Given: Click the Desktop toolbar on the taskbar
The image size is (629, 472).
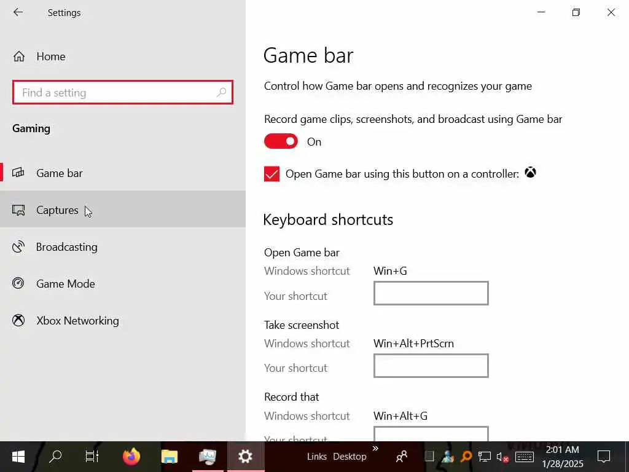Looking at the screenshot, I should [350, 457].
